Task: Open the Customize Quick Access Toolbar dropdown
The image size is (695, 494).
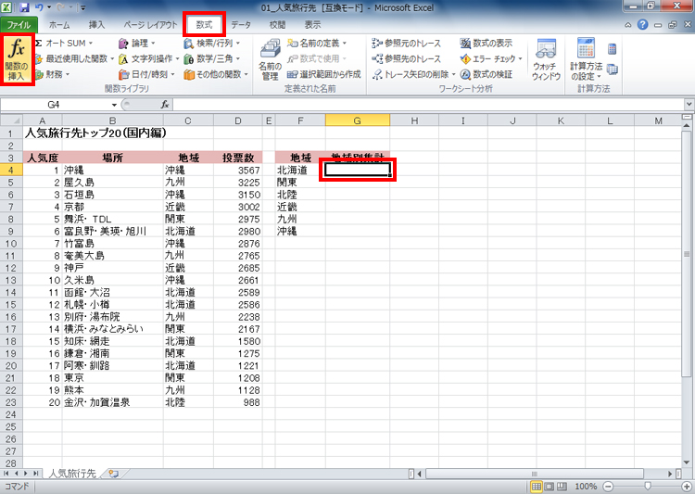Action: point(82,7)
